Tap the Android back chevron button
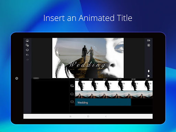Viewport: 176px width, 132px height. pyautogui.click(x=106, y=117)
